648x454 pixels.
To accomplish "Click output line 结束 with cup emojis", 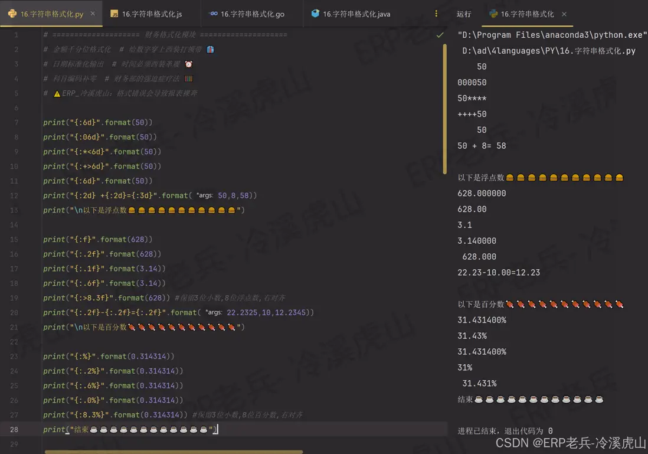I will pyautogui.click(x=531, y=400).
